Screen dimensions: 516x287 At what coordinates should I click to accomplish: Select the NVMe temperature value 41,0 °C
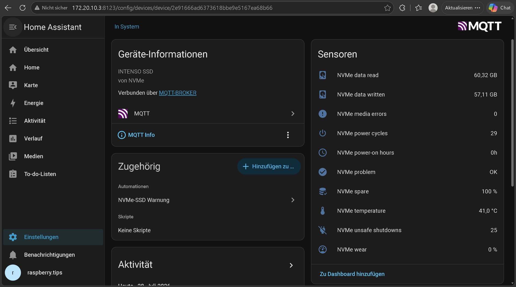(488, 211)
